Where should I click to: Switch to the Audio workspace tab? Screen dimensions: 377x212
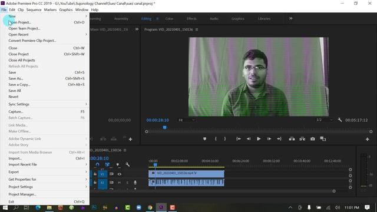214,19
